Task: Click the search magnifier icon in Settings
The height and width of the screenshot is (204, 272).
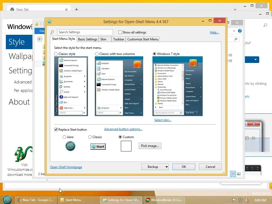Action: click(x=52, y=32)
